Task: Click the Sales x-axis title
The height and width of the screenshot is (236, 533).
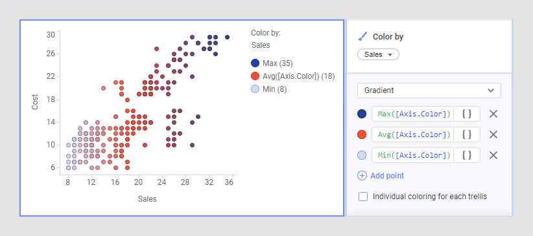Action: (x=147, y=199)
